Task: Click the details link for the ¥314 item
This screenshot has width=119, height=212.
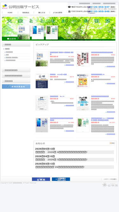Action: pyautogui.click(x=70, y=82)
